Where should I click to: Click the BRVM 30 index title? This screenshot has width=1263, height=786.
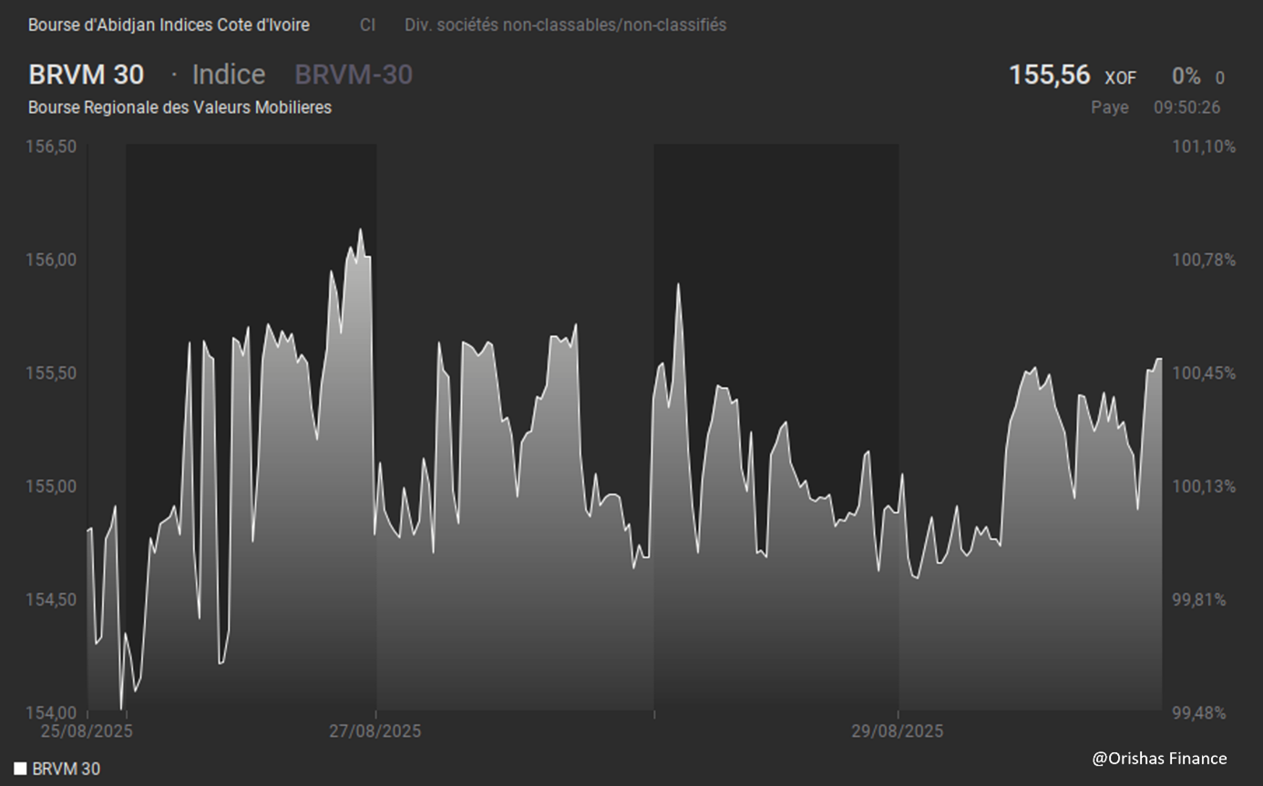coord(87,75)
